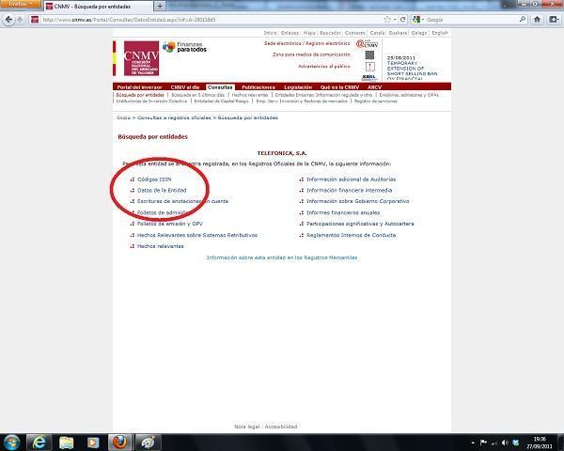Click the Windows Start orb

click(x=13, y=442)
